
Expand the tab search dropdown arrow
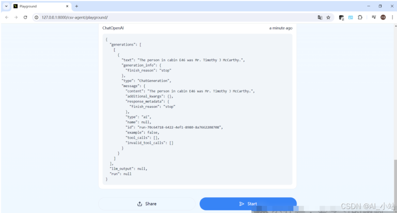click(6, 6)
